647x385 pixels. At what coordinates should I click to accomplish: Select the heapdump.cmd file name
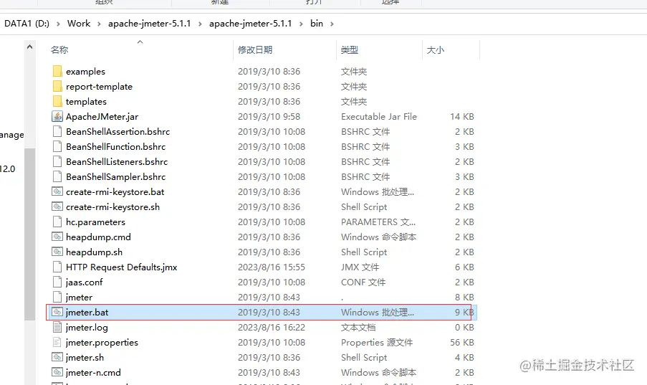point(98,237)
